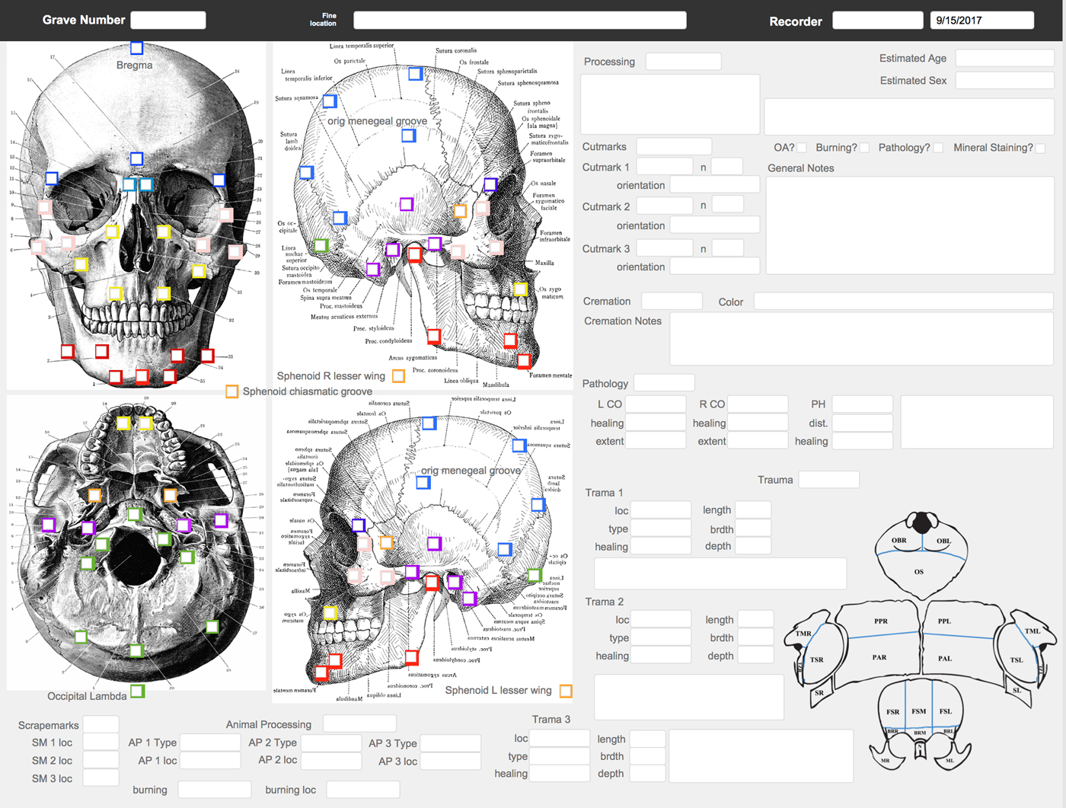Click the red mandible marker on the frontal skull view
Viewport: 1066px width, 808px height.
click(x=101, y=353)
